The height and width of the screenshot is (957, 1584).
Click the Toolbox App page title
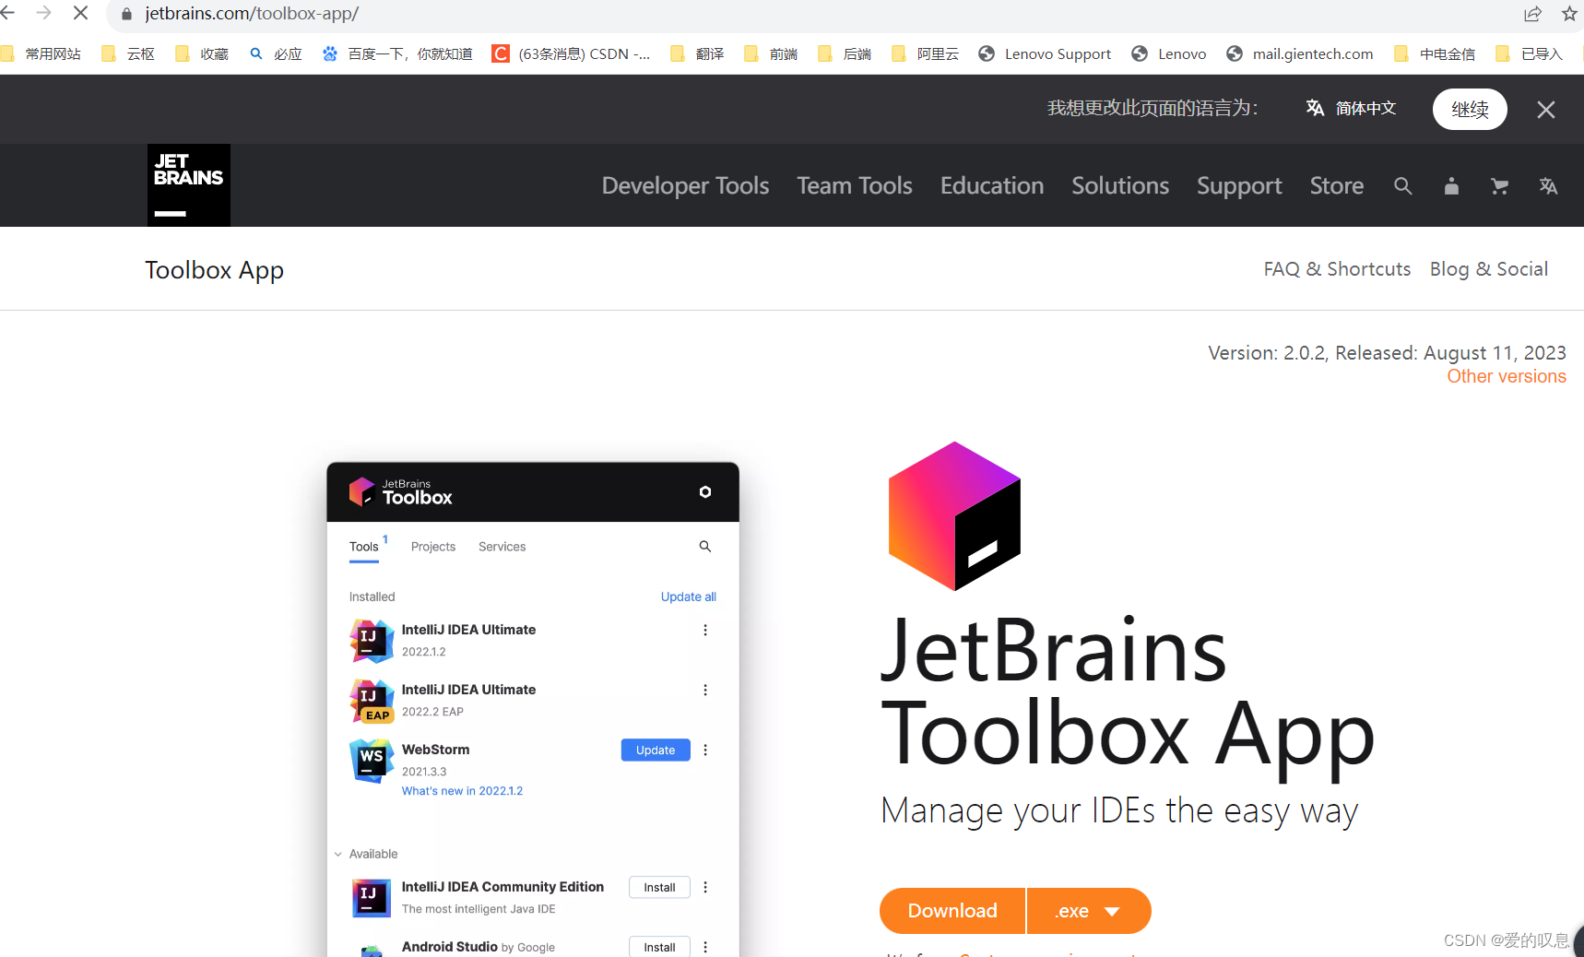point(215,270)
